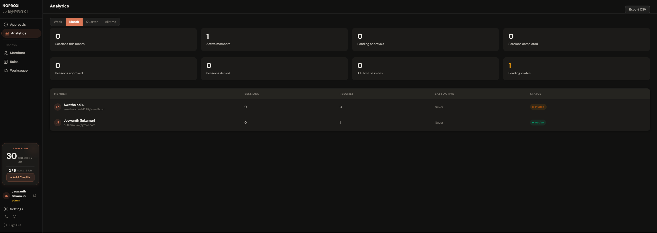Image resolution: width=657 pixels, height=233 pixels.
Task: Click the LAST ACTIVE column header
Action: pyautogui.click(x=444, y=94)
